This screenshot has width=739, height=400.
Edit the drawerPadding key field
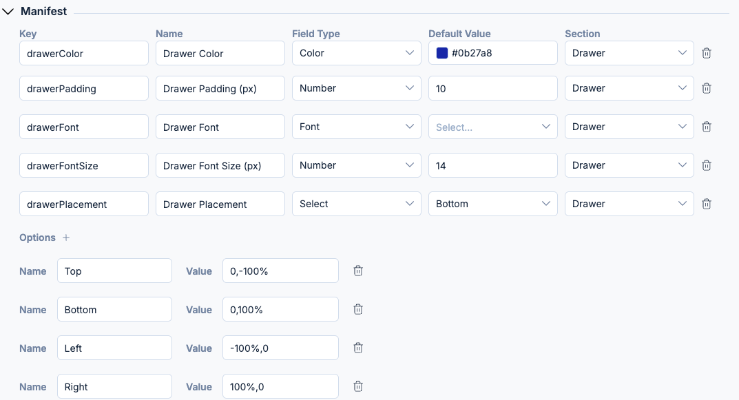click(84, 88)
